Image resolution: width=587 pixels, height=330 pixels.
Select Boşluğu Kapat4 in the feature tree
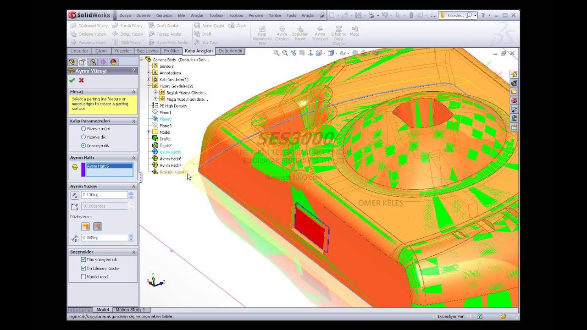tap(173, 172)
